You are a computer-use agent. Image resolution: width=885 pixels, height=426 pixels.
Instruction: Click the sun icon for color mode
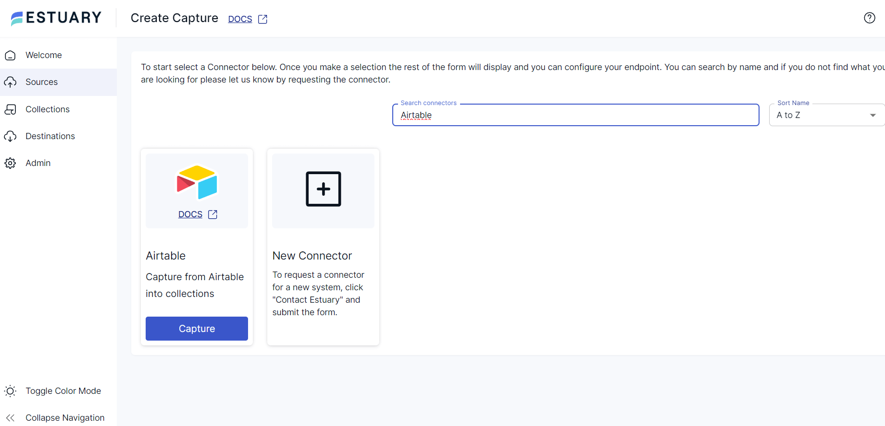[10, 391]
